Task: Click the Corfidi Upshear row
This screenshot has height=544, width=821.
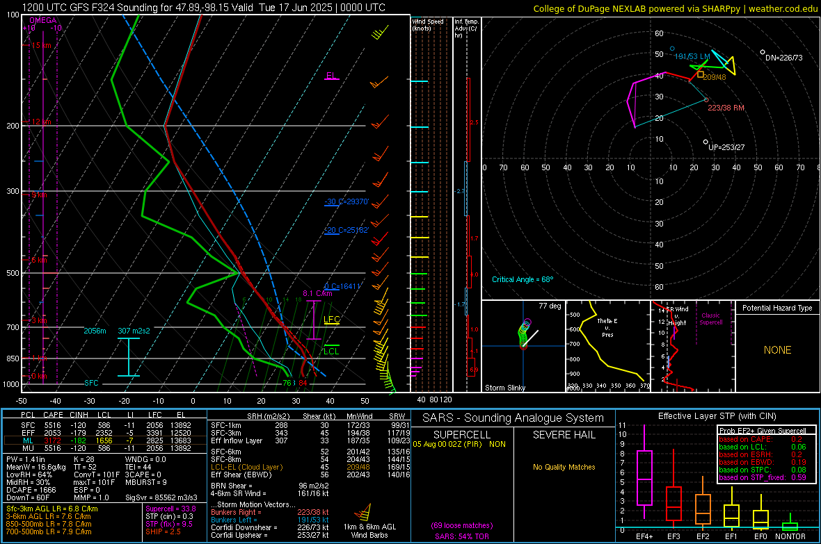Action: (x=270, y=535)
